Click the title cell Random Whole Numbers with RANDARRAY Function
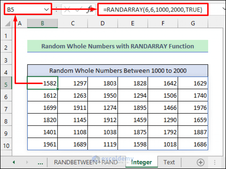The height and width of the screenshot is (169, 226). (x=118, y=46)
